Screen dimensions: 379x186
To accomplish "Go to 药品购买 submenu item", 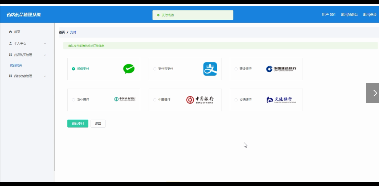I will click(16, 65).
